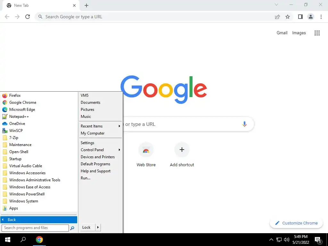This screenshot has width=328, height=246.
Task: Click the Windows Start button
Action: coord(8,240)
